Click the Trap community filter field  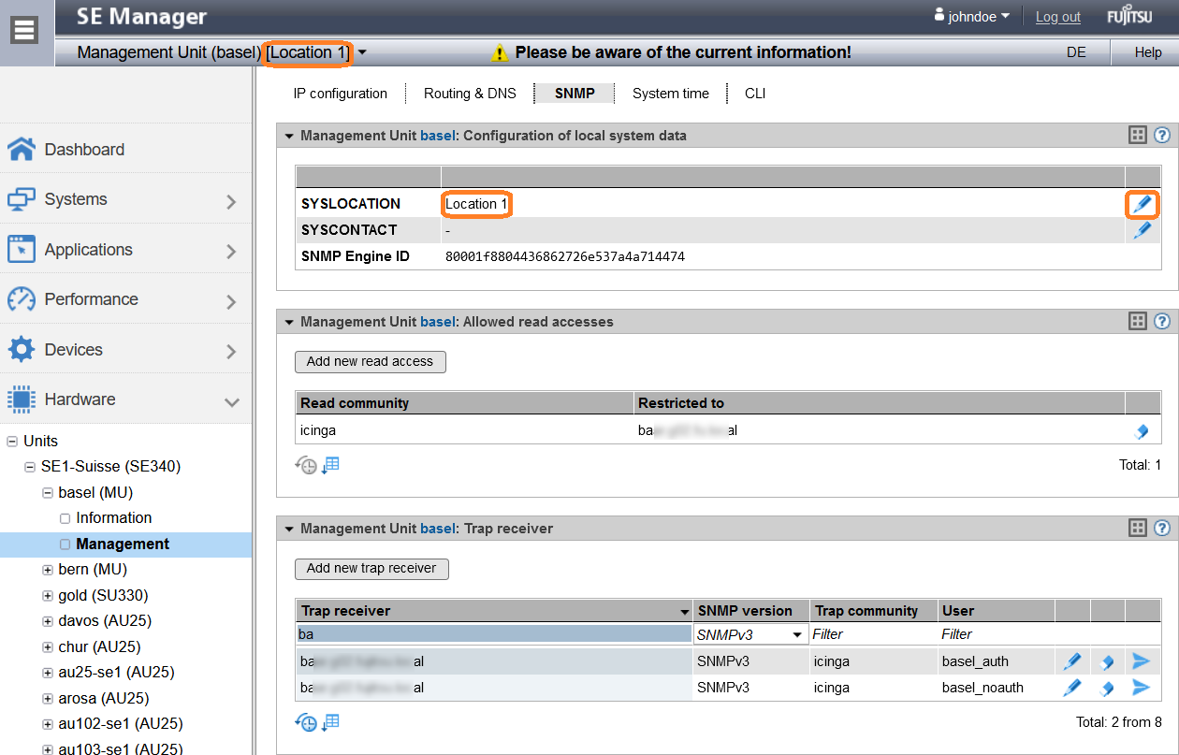(x=872, y=634)
